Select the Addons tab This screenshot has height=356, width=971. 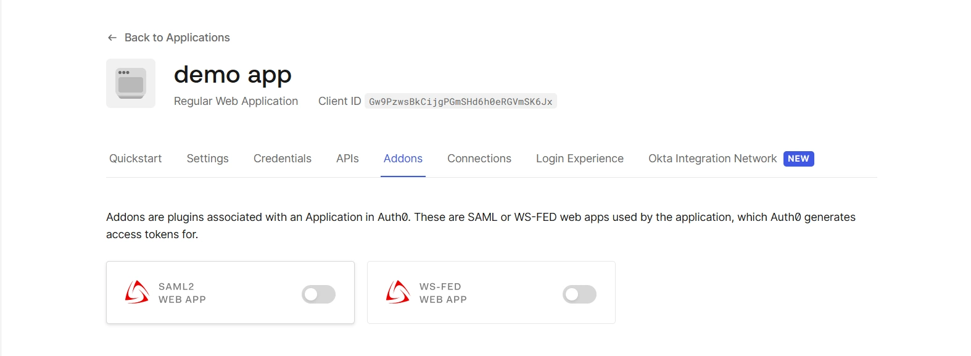click(x=403, y=159)
